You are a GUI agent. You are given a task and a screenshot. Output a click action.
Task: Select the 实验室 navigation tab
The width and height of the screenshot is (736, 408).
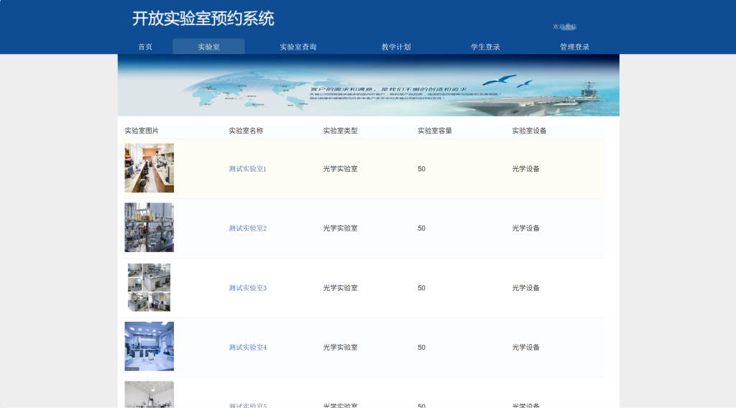click(x=208, y=47)
